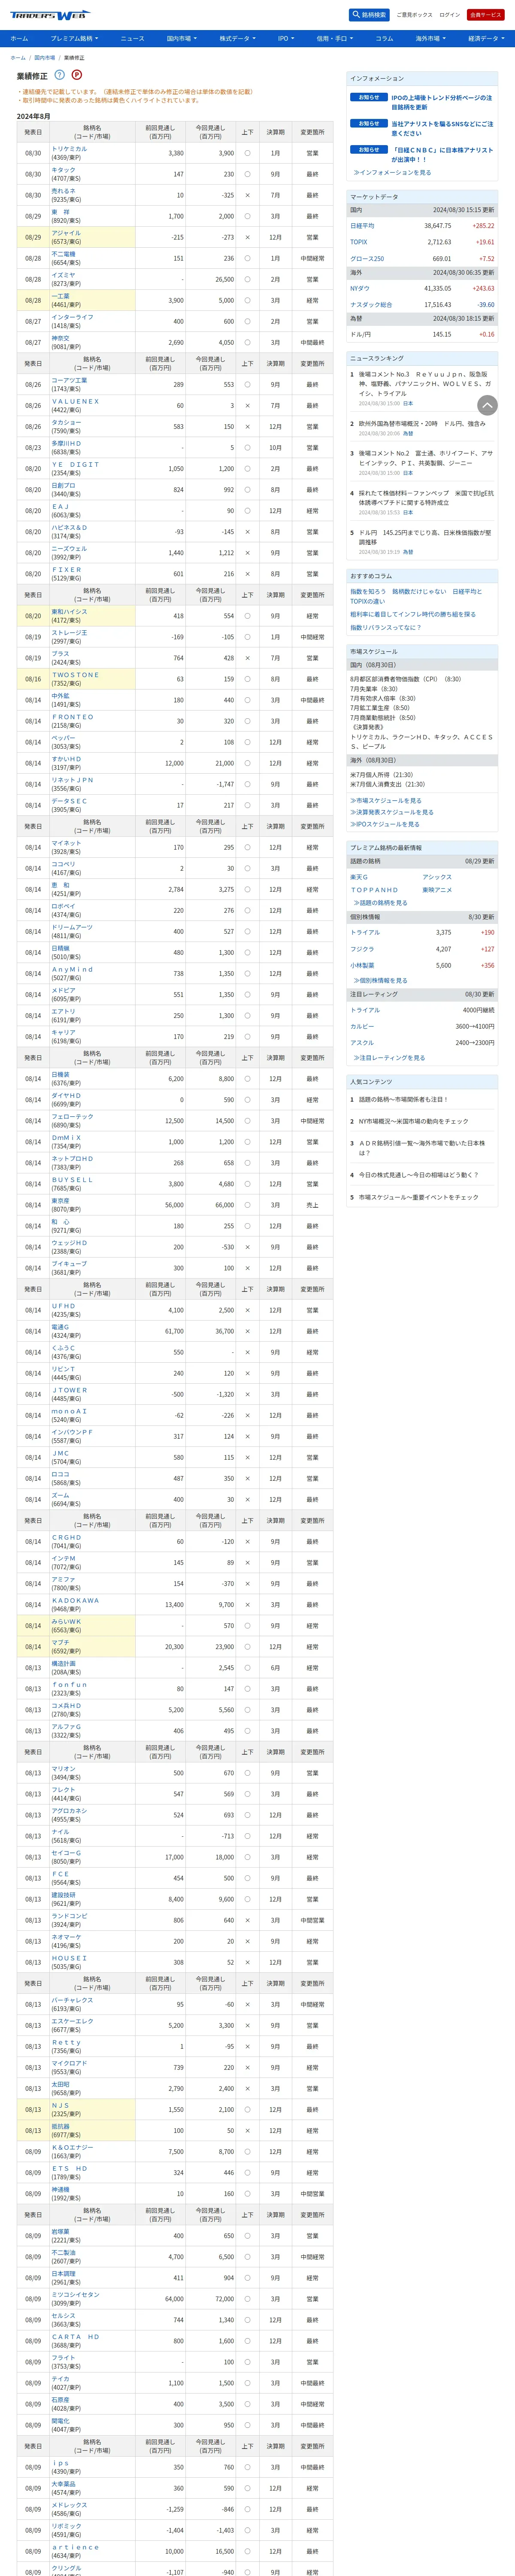Click the scroll-to-top arrow button
This screenshot has height=2576, width=515.
point(487,405)
